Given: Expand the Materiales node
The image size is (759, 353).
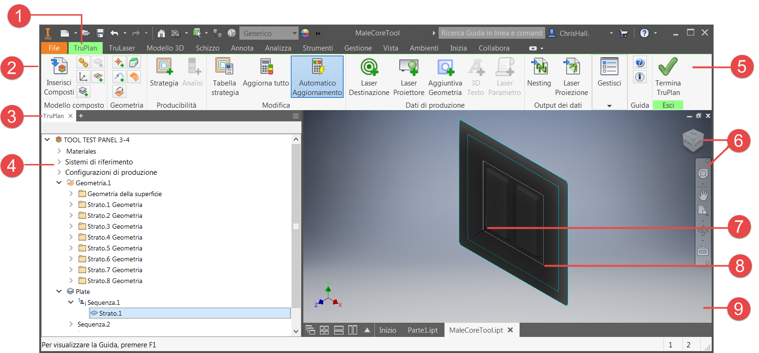Looking at the screenshot, I should pos(59,151).
